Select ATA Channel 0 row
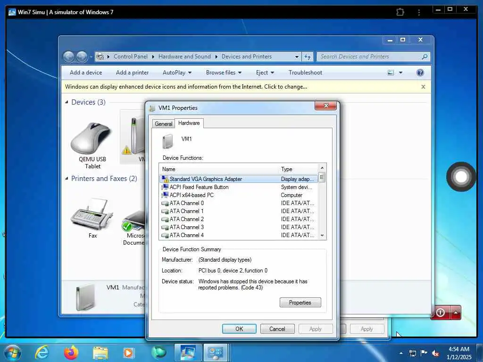483x362 pixels. (x=239, y=203)
